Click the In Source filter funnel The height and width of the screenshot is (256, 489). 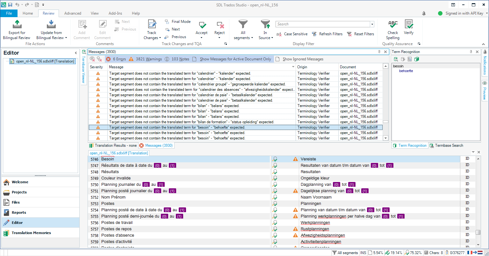click(x=265, y=24)
